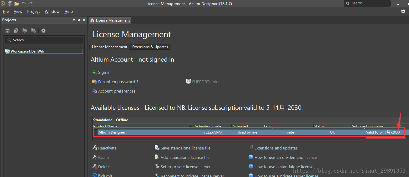Click help icon beside on-demand license
Image resolution: width=409 pixels, height=177 pixels.
(251, 157)
